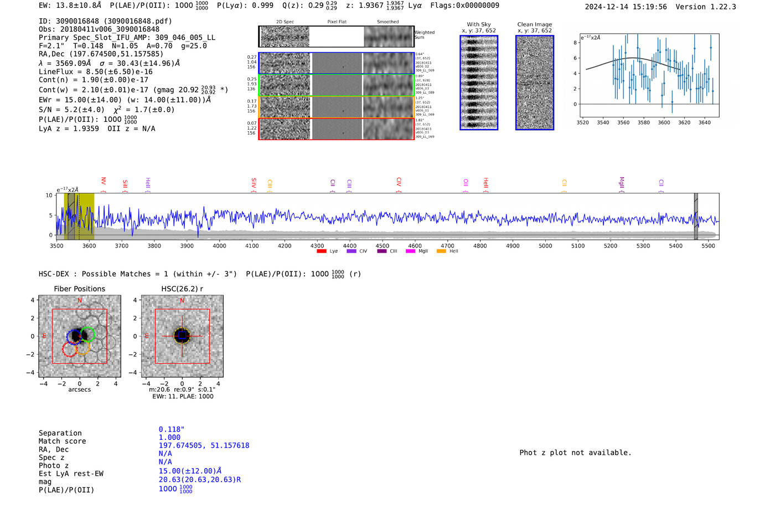Click the crosshair center in HSC r image

coord(182,336)
